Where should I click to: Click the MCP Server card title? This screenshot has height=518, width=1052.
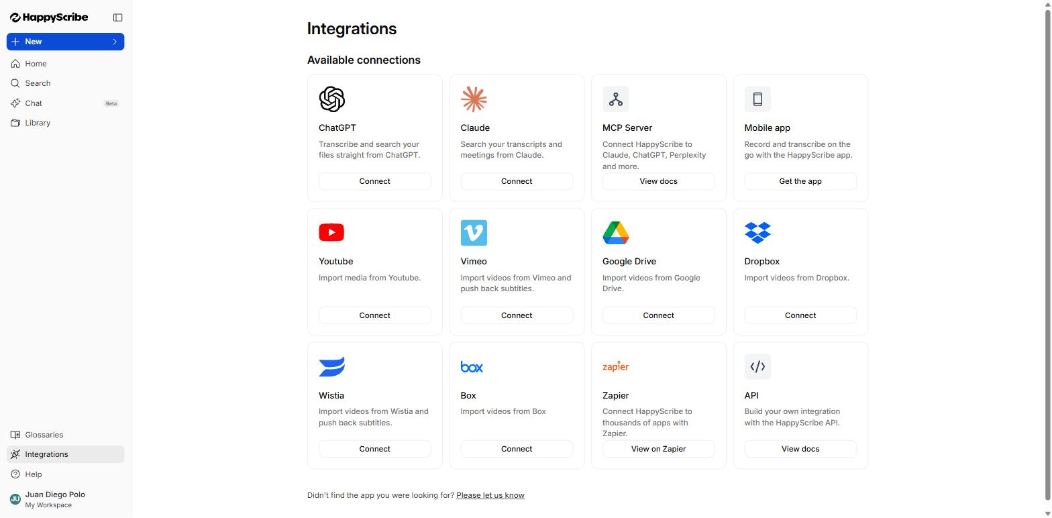[x=627, y=127]
